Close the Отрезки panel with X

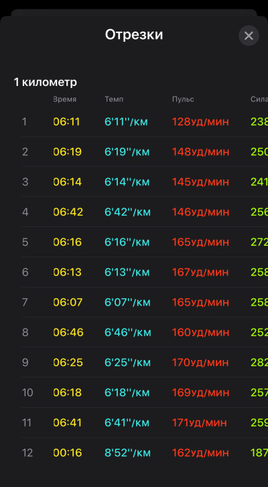[x=249, y=36]
